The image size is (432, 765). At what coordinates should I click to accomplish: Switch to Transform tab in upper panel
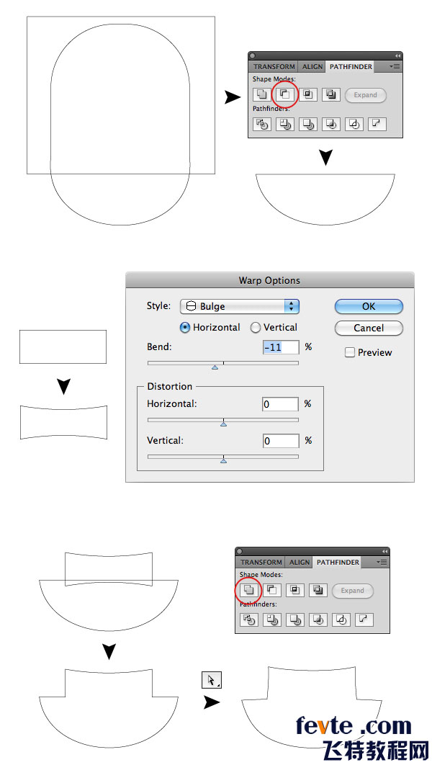point(274,67)
